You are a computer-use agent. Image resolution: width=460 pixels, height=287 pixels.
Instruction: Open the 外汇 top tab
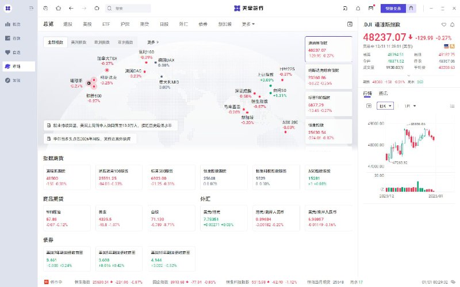[183, 24]
